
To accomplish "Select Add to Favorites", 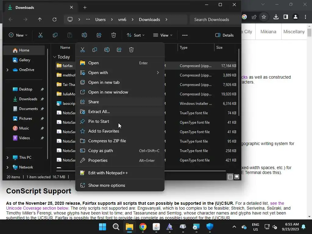I will click(x=120, y=131).
